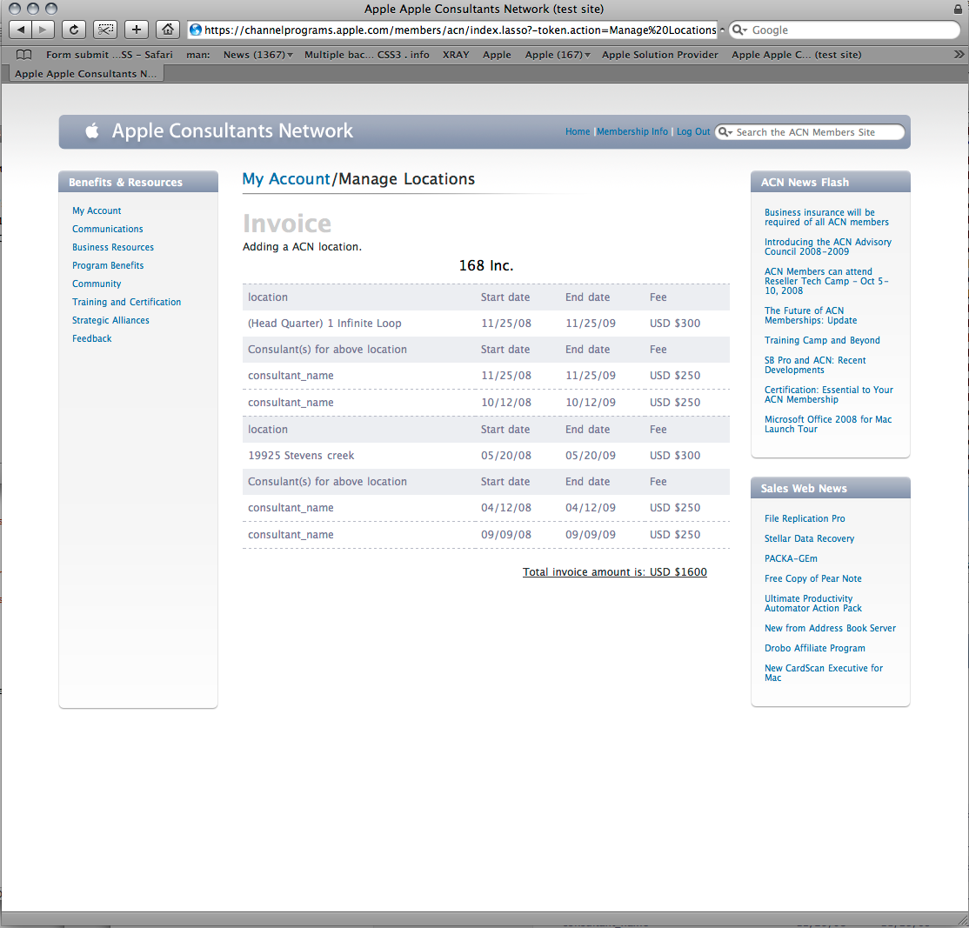Add a bookmark with the plus button
This screenshot has width=969, height=928.
coord(137,30)
